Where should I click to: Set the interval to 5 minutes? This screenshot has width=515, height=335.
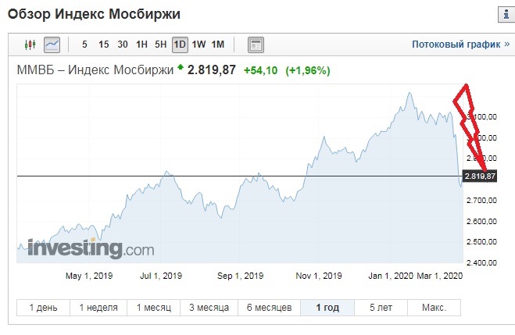pyautogui.click(x=84, y=45)
